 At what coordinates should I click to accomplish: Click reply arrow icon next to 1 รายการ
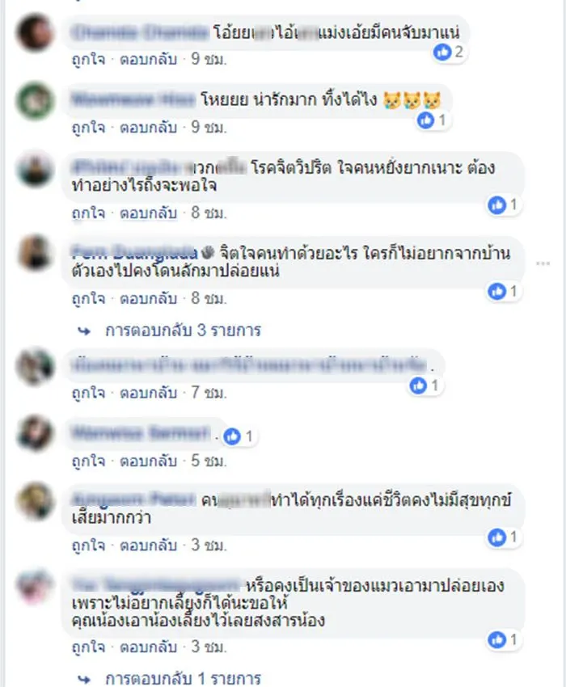84,680
